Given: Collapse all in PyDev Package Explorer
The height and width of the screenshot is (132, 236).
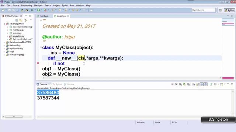Looking at the screenshot, I should (17, 21).
